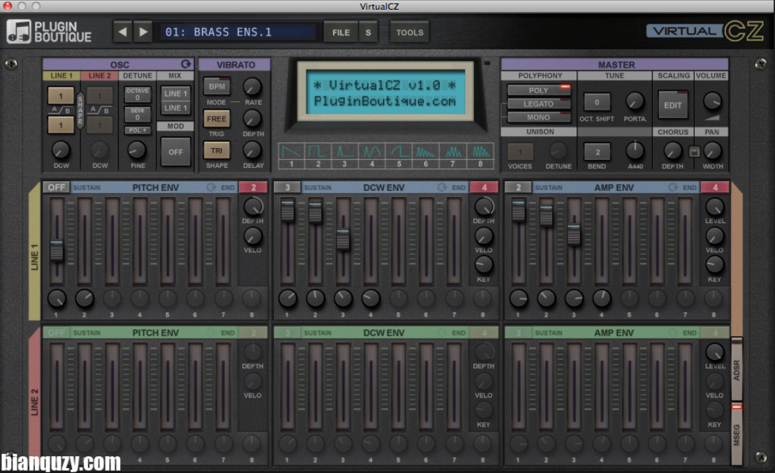This screenshot has width=775, height=473.
Task: Open the vibrato TRI shape selector
Action: (x=217, y=151)
